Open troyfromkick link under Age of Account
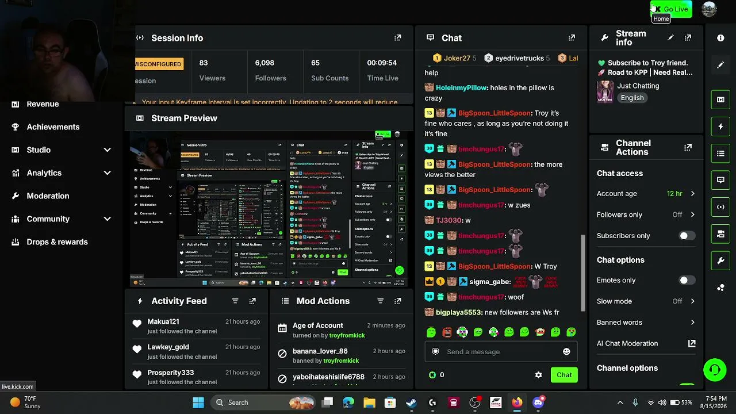 coord(347,335)
